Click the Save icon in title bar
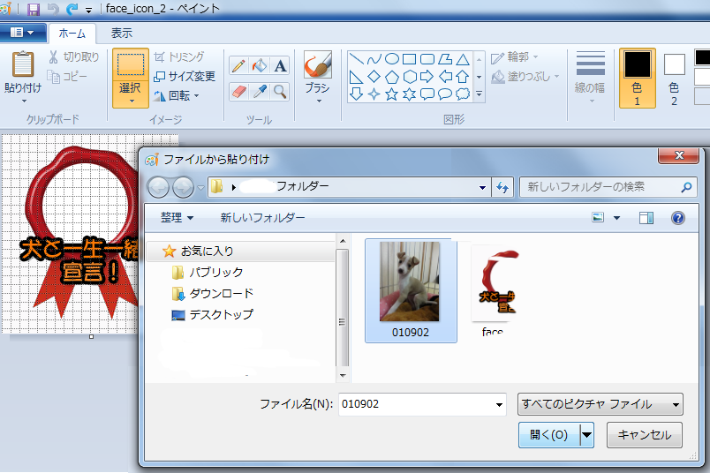The height and width of the screenshot is (473, 710). [34, 9]
